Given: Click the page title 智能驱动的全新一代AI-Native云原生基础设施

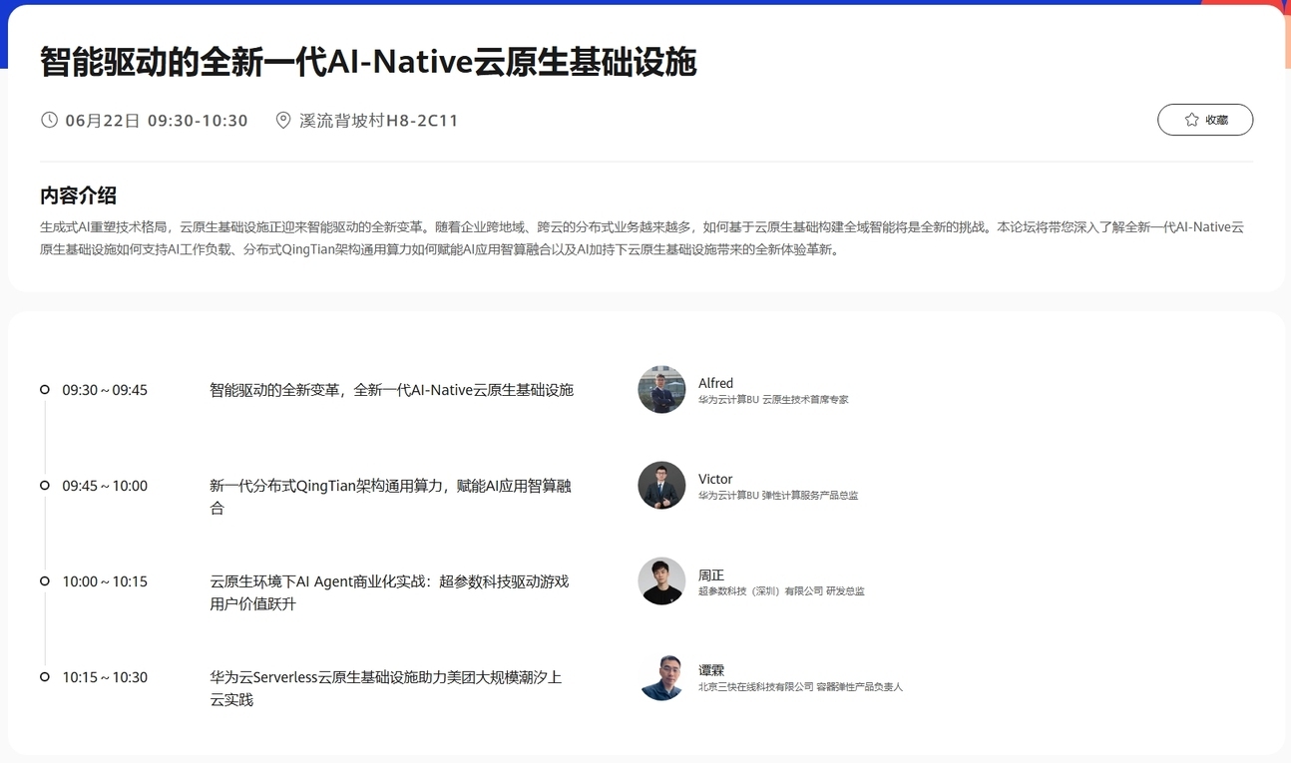Looking at the screenshot, I should point(368,62).
